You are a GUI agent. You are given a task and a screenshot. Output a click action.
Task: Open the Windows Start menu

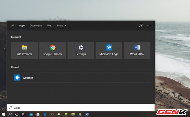click(x=3, y=114)
